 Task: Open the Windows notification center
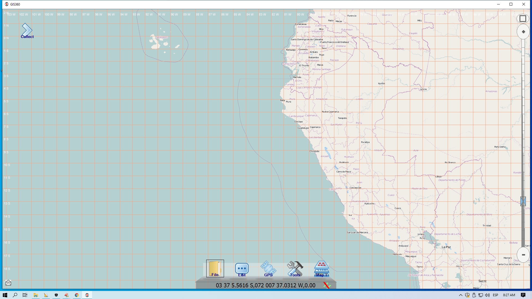pyautogui.click(x=523, y=295)
